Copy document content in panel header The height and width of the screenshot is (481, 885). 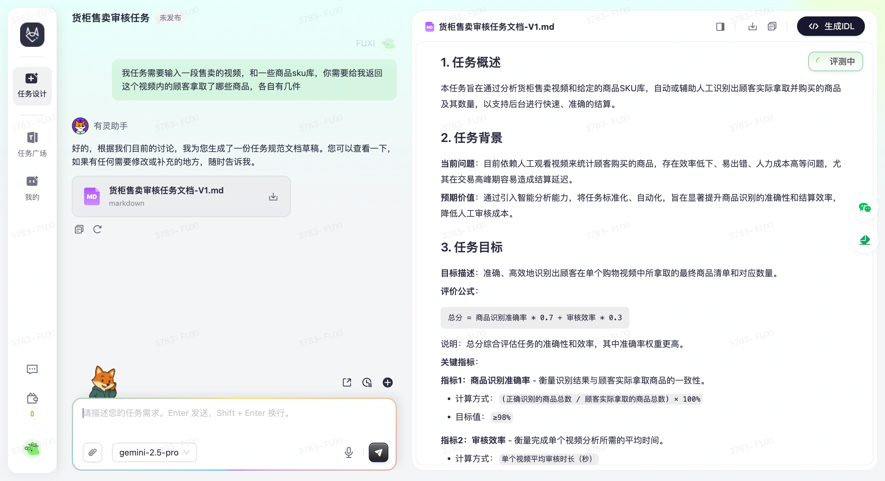771,26
